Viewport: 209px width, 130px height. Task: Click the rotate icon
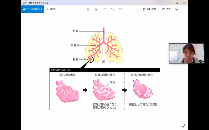(x=113, y=9)
